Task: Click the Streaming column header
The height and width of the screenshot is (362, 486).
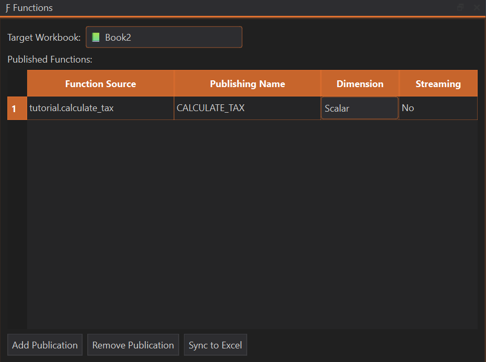Action: pyautogui.click(x=438, y=84)
